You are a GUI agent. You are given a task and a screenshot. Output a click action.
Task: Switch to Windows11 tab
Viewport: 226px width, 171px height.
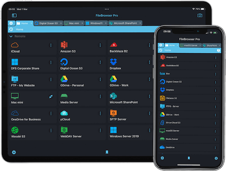tap(96, 23)
